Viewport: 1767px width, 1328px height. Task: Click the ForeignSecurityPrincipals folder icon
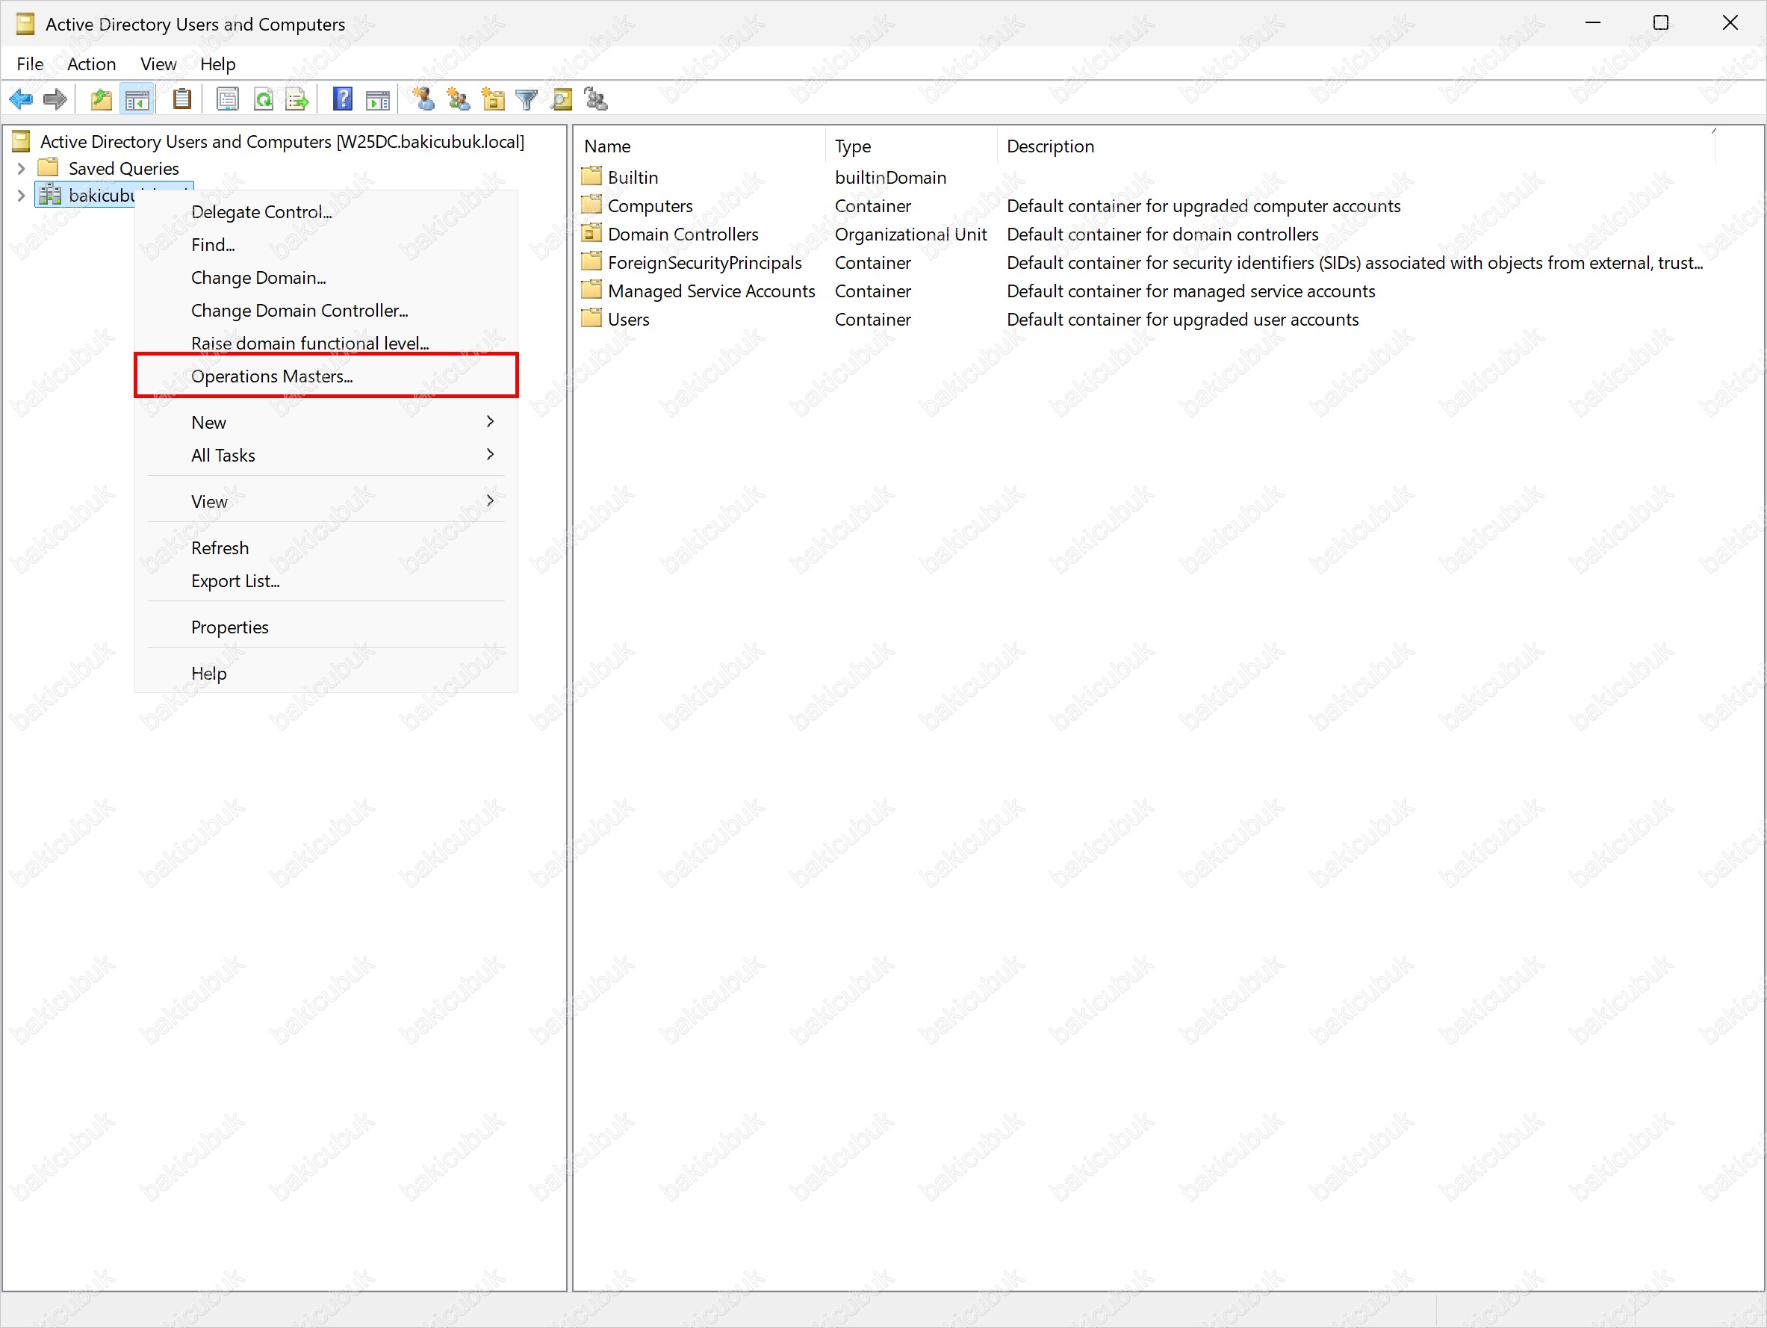pyautogui.click(x=592, y=262)
